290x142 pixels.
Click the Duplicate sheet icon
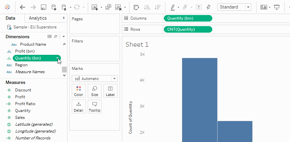(x=108, y=7)
